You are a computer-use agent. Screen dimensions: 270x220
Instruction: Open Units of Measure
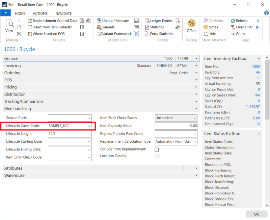pos(115,21)
